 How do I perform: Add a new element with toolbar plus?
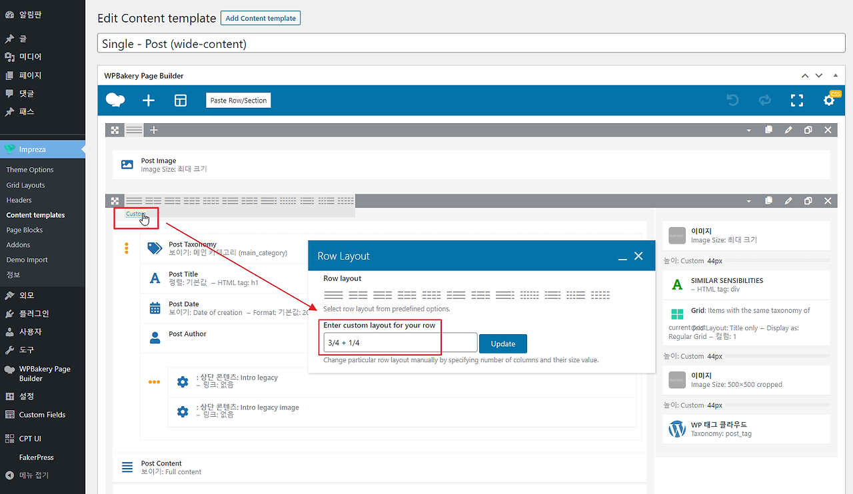(x=149, y=101)
